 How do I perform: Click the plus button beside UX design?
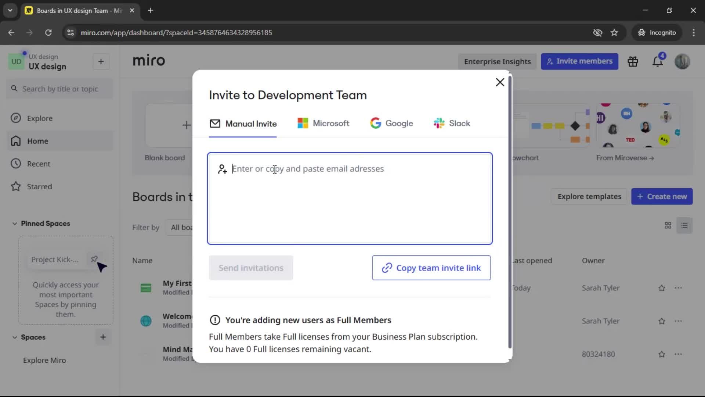(x=101, y=62)
